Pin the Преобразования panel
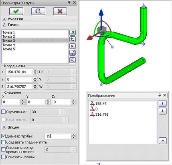This screenshot has width=172, height=165. pyautogui.click(x=160, y=95)
